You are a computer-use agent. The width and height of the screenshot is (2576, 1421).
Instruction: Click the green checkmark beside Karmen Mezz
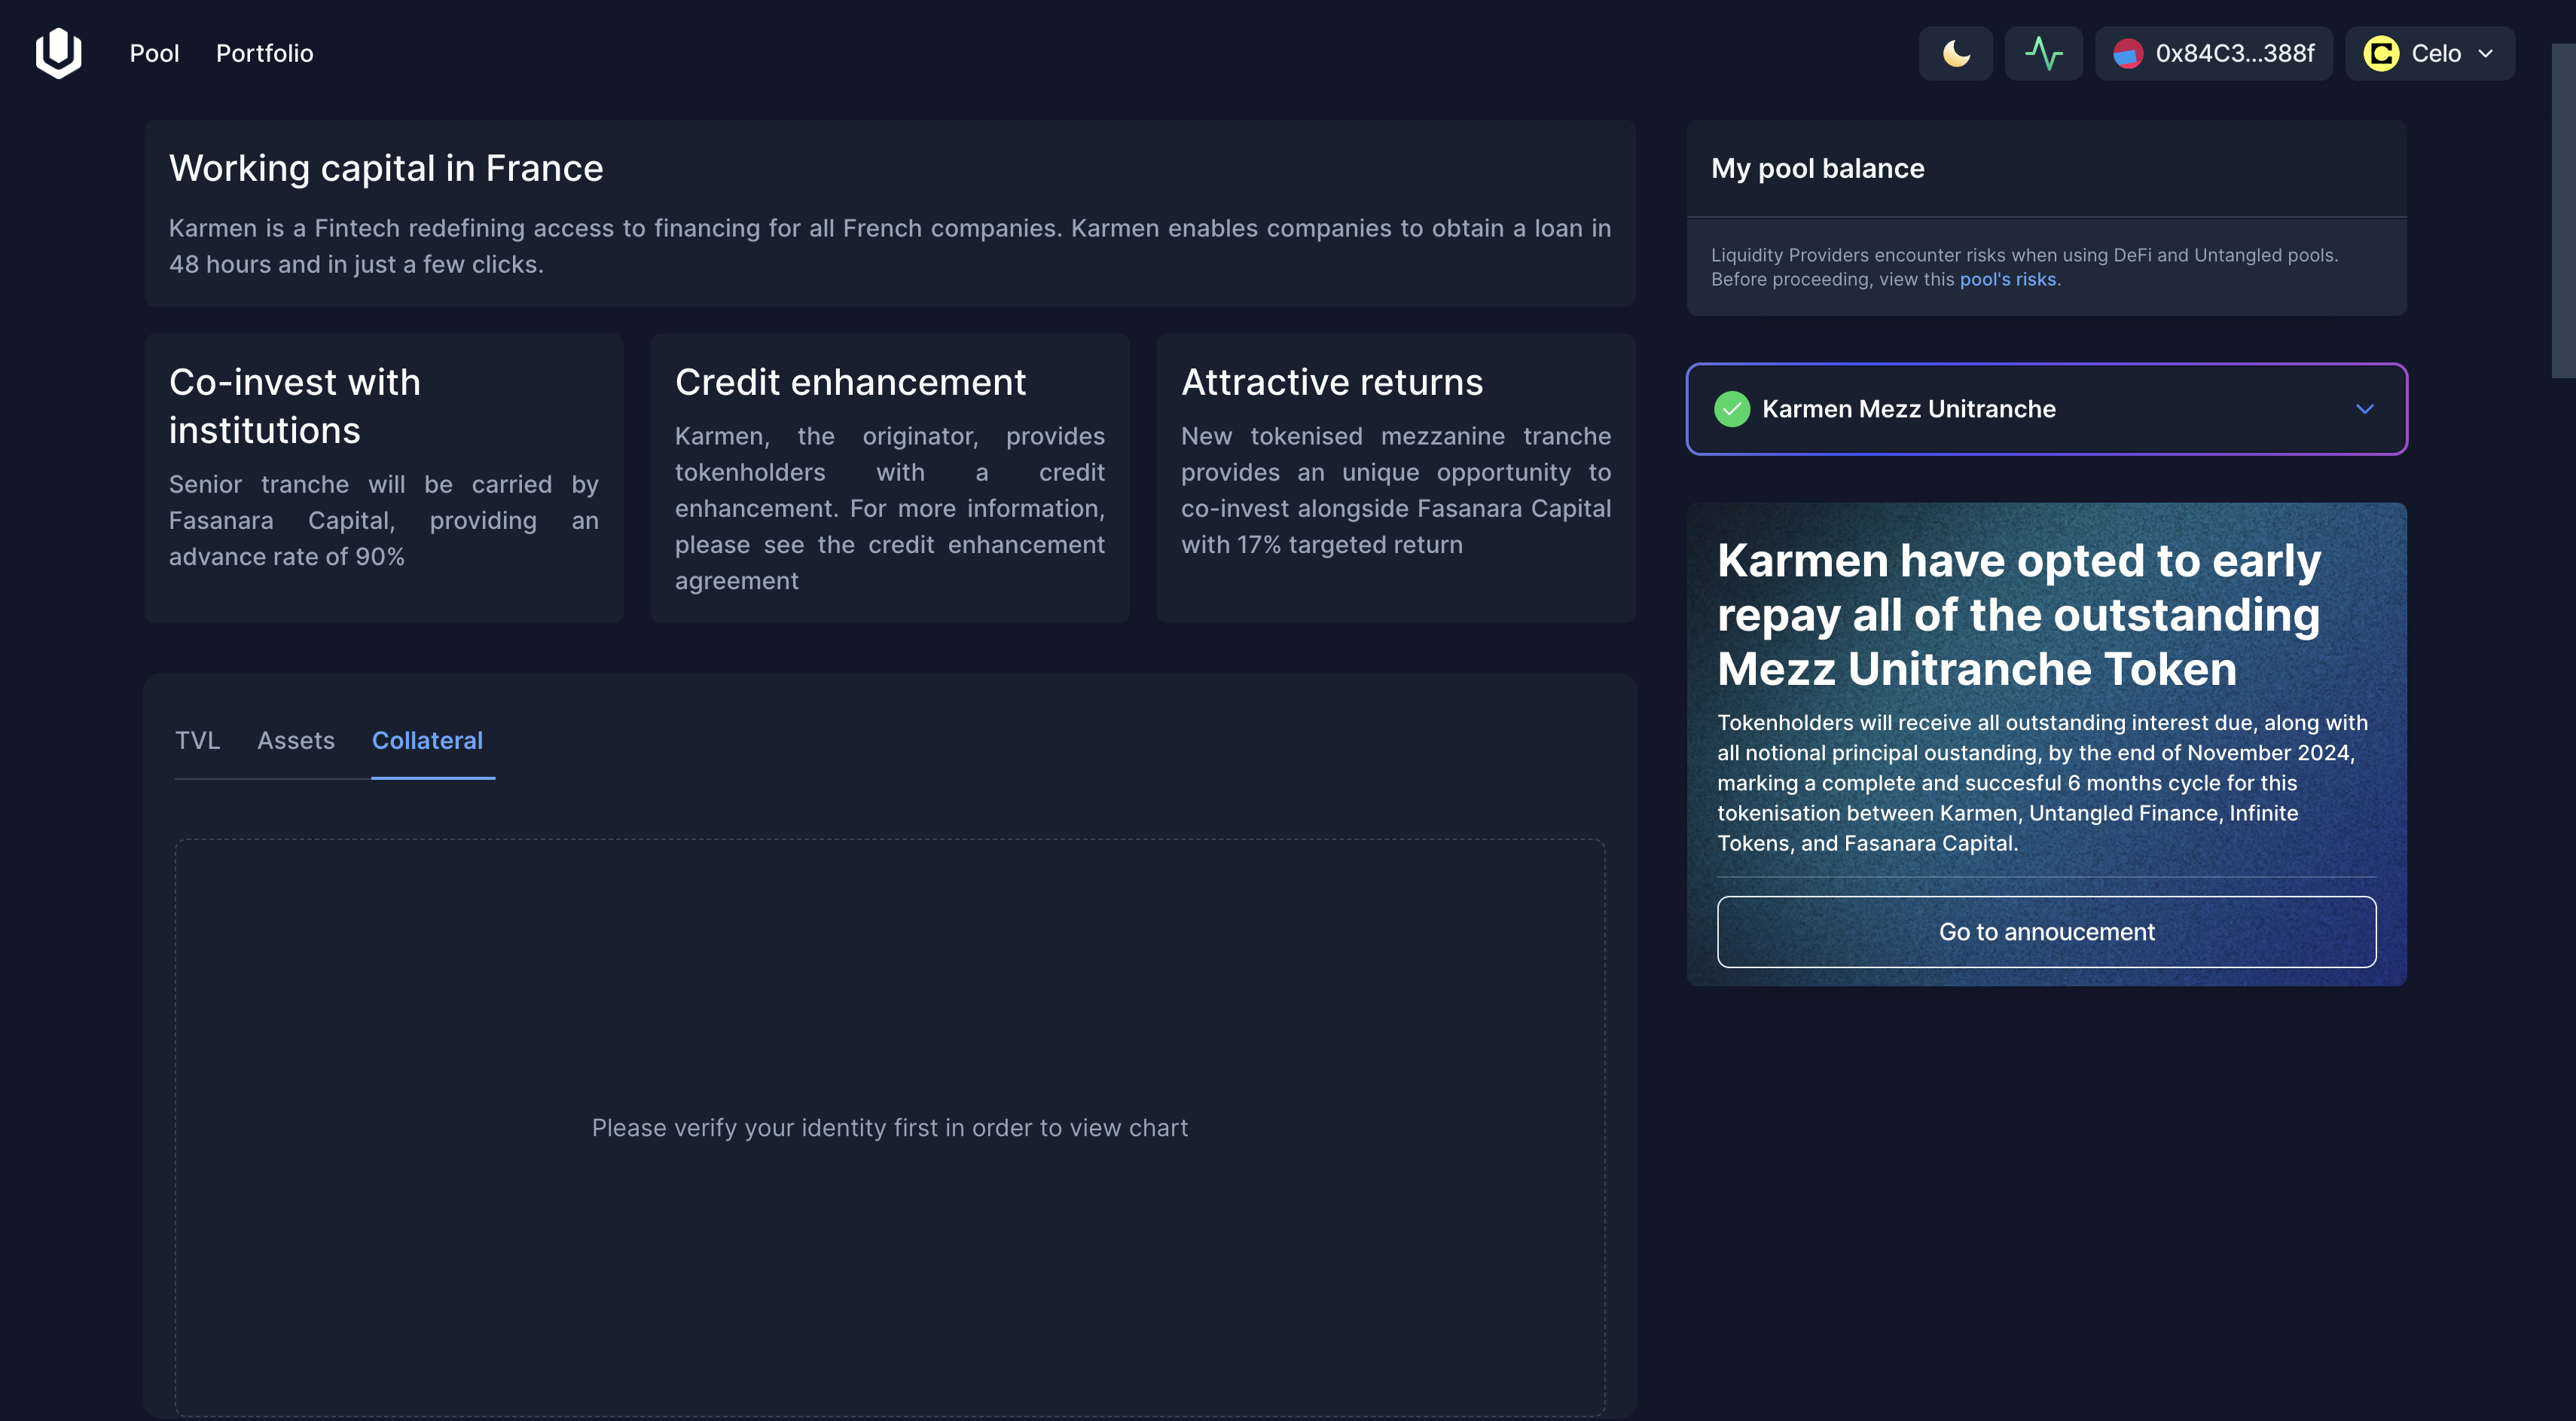1732,409
